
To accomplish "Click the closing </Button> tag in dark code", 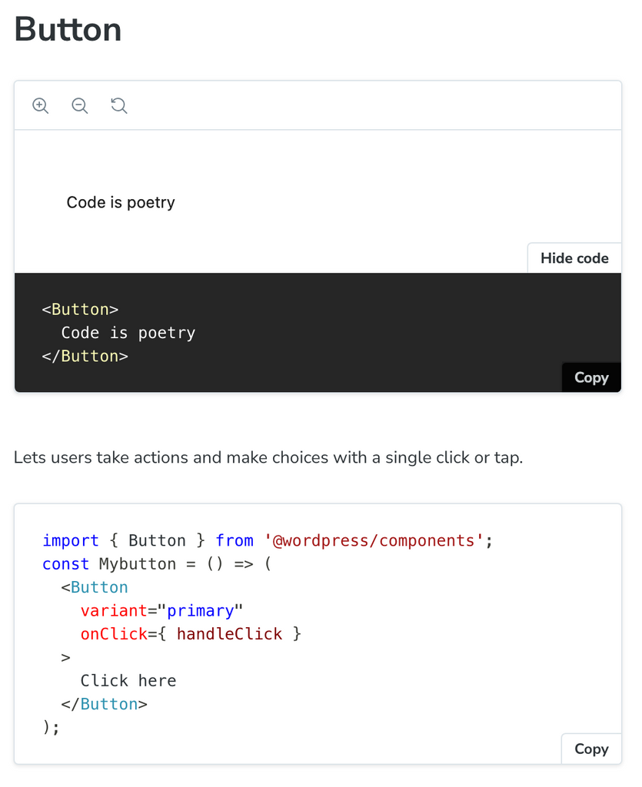I will [x=85, y=356].
